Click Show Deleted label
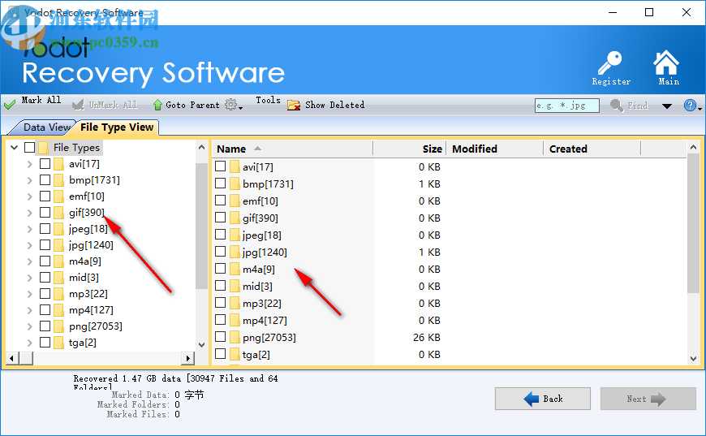706x436 pixels. click(x=334, y=105)
